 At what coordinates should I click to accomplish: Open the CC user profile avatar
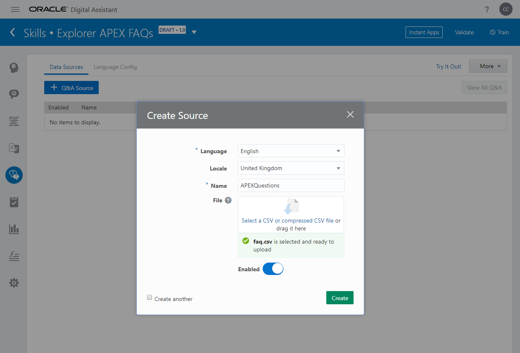click(506, 9)
